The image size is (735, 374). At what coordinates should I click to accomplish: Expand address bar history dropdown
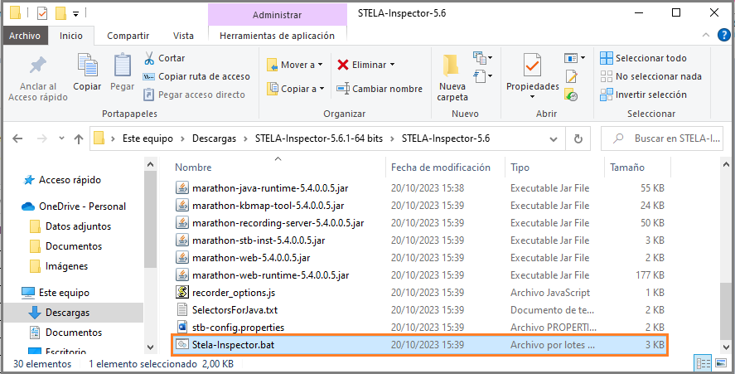click(554, 139)
